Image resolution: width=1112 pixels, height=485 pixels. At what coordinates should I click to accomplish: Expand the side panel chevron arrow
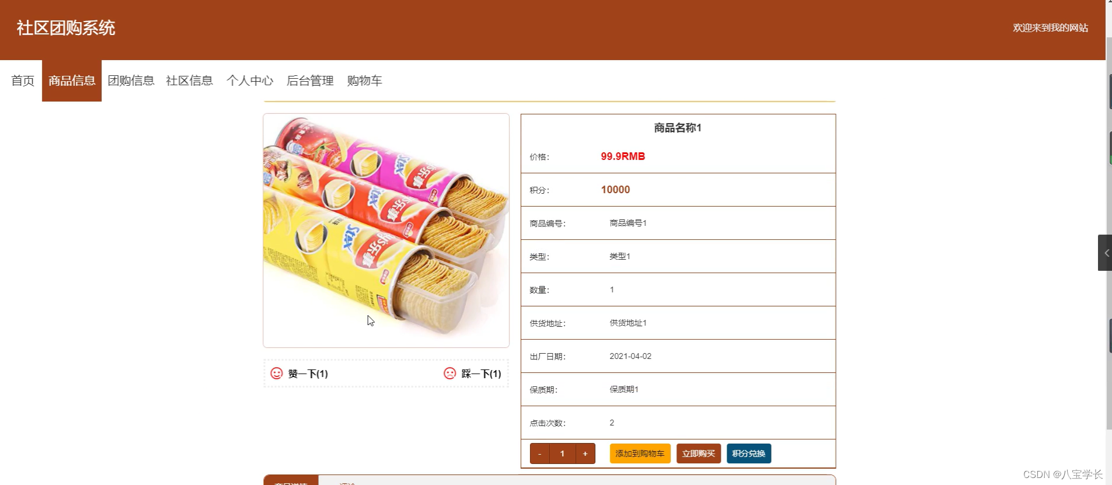1105,253
